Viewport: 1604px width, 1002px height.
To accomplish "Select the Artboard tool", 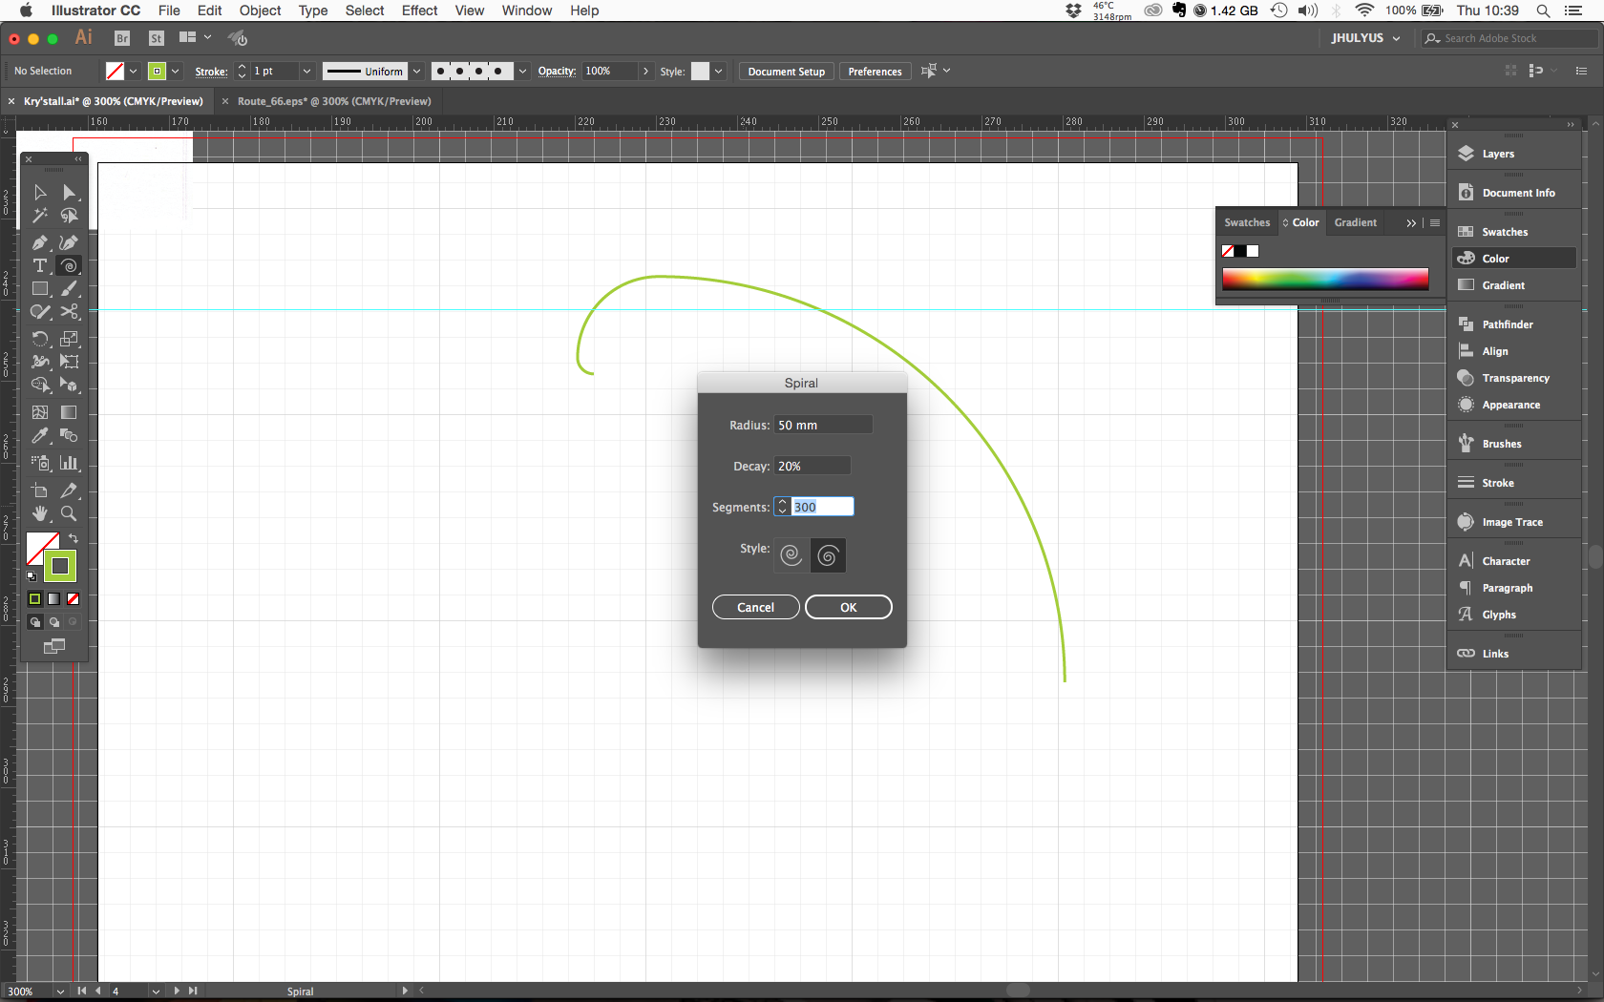I will (x=40, y=491).
